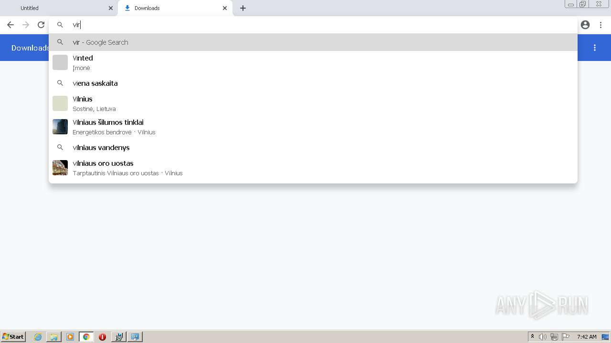The height and width of the screenshot is (343, 611).
Task: Choose the 'Vilniaus šilumos tinklai' suggestion
Action: coord(313,127)
